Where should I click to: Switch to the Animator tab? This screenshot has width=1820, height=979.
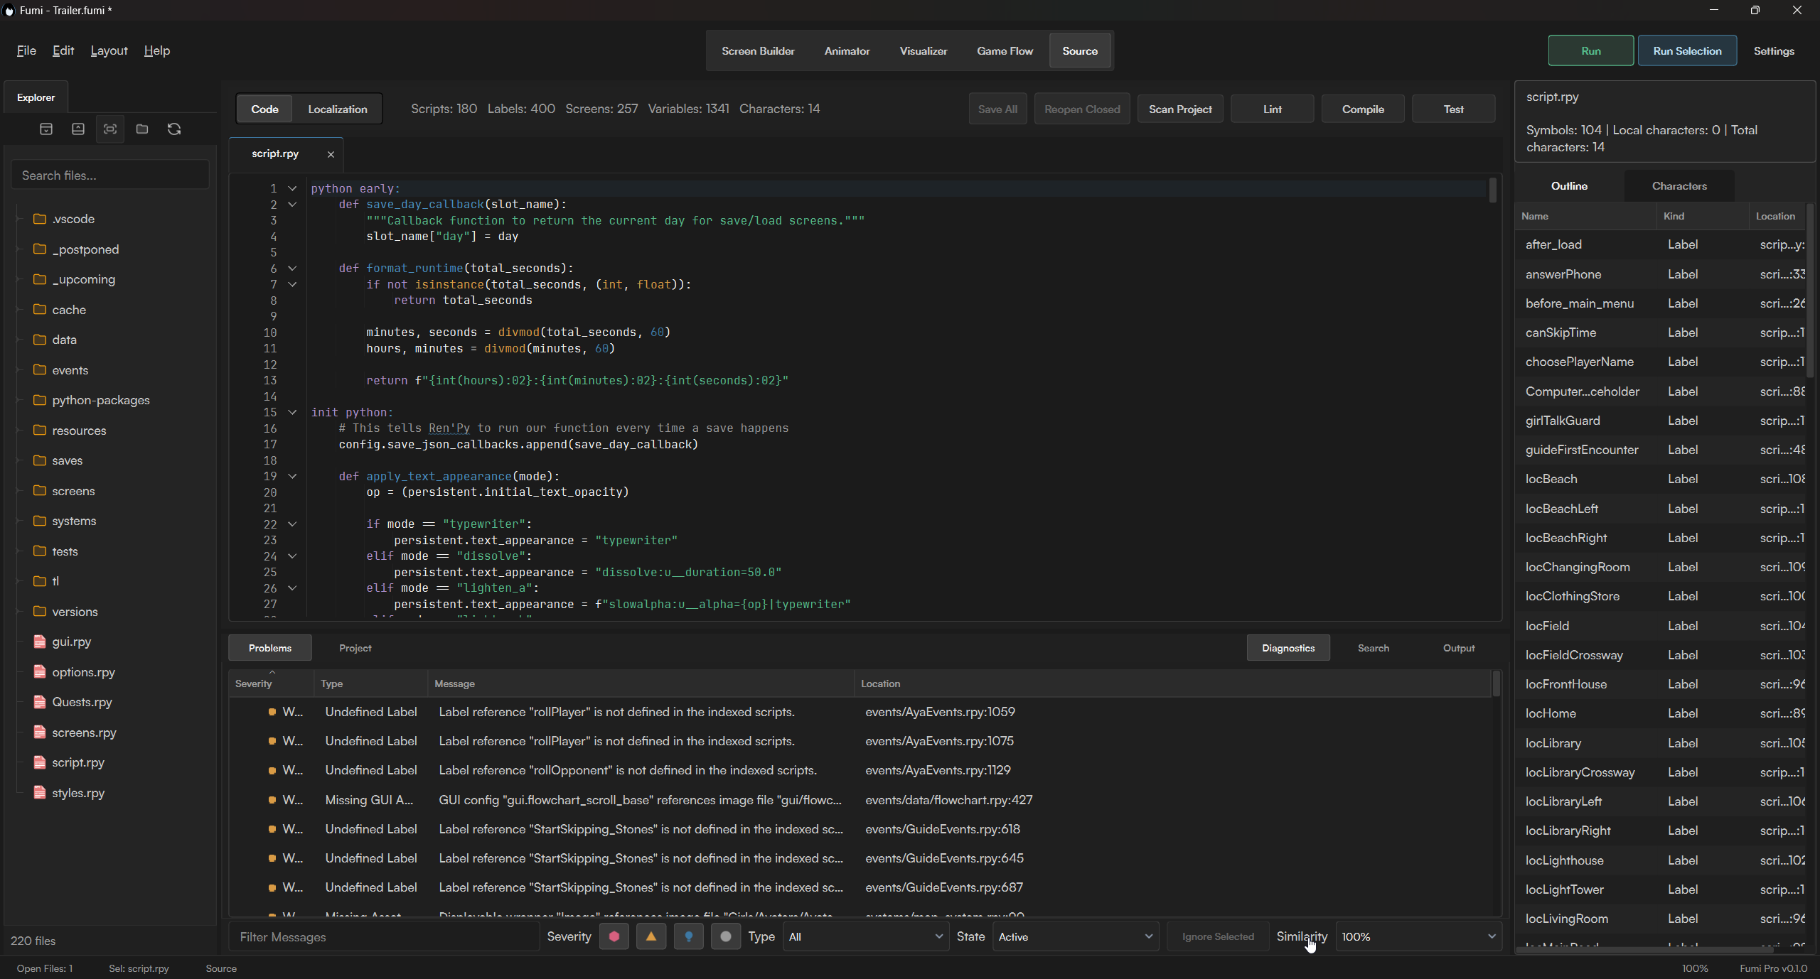click(847, 51)
